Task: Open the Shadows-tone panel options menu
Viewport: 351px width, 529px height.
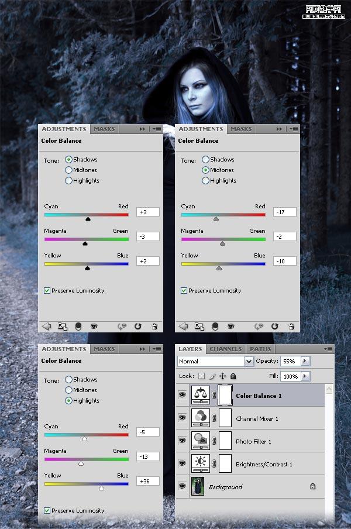Action: tap(157, 129)
